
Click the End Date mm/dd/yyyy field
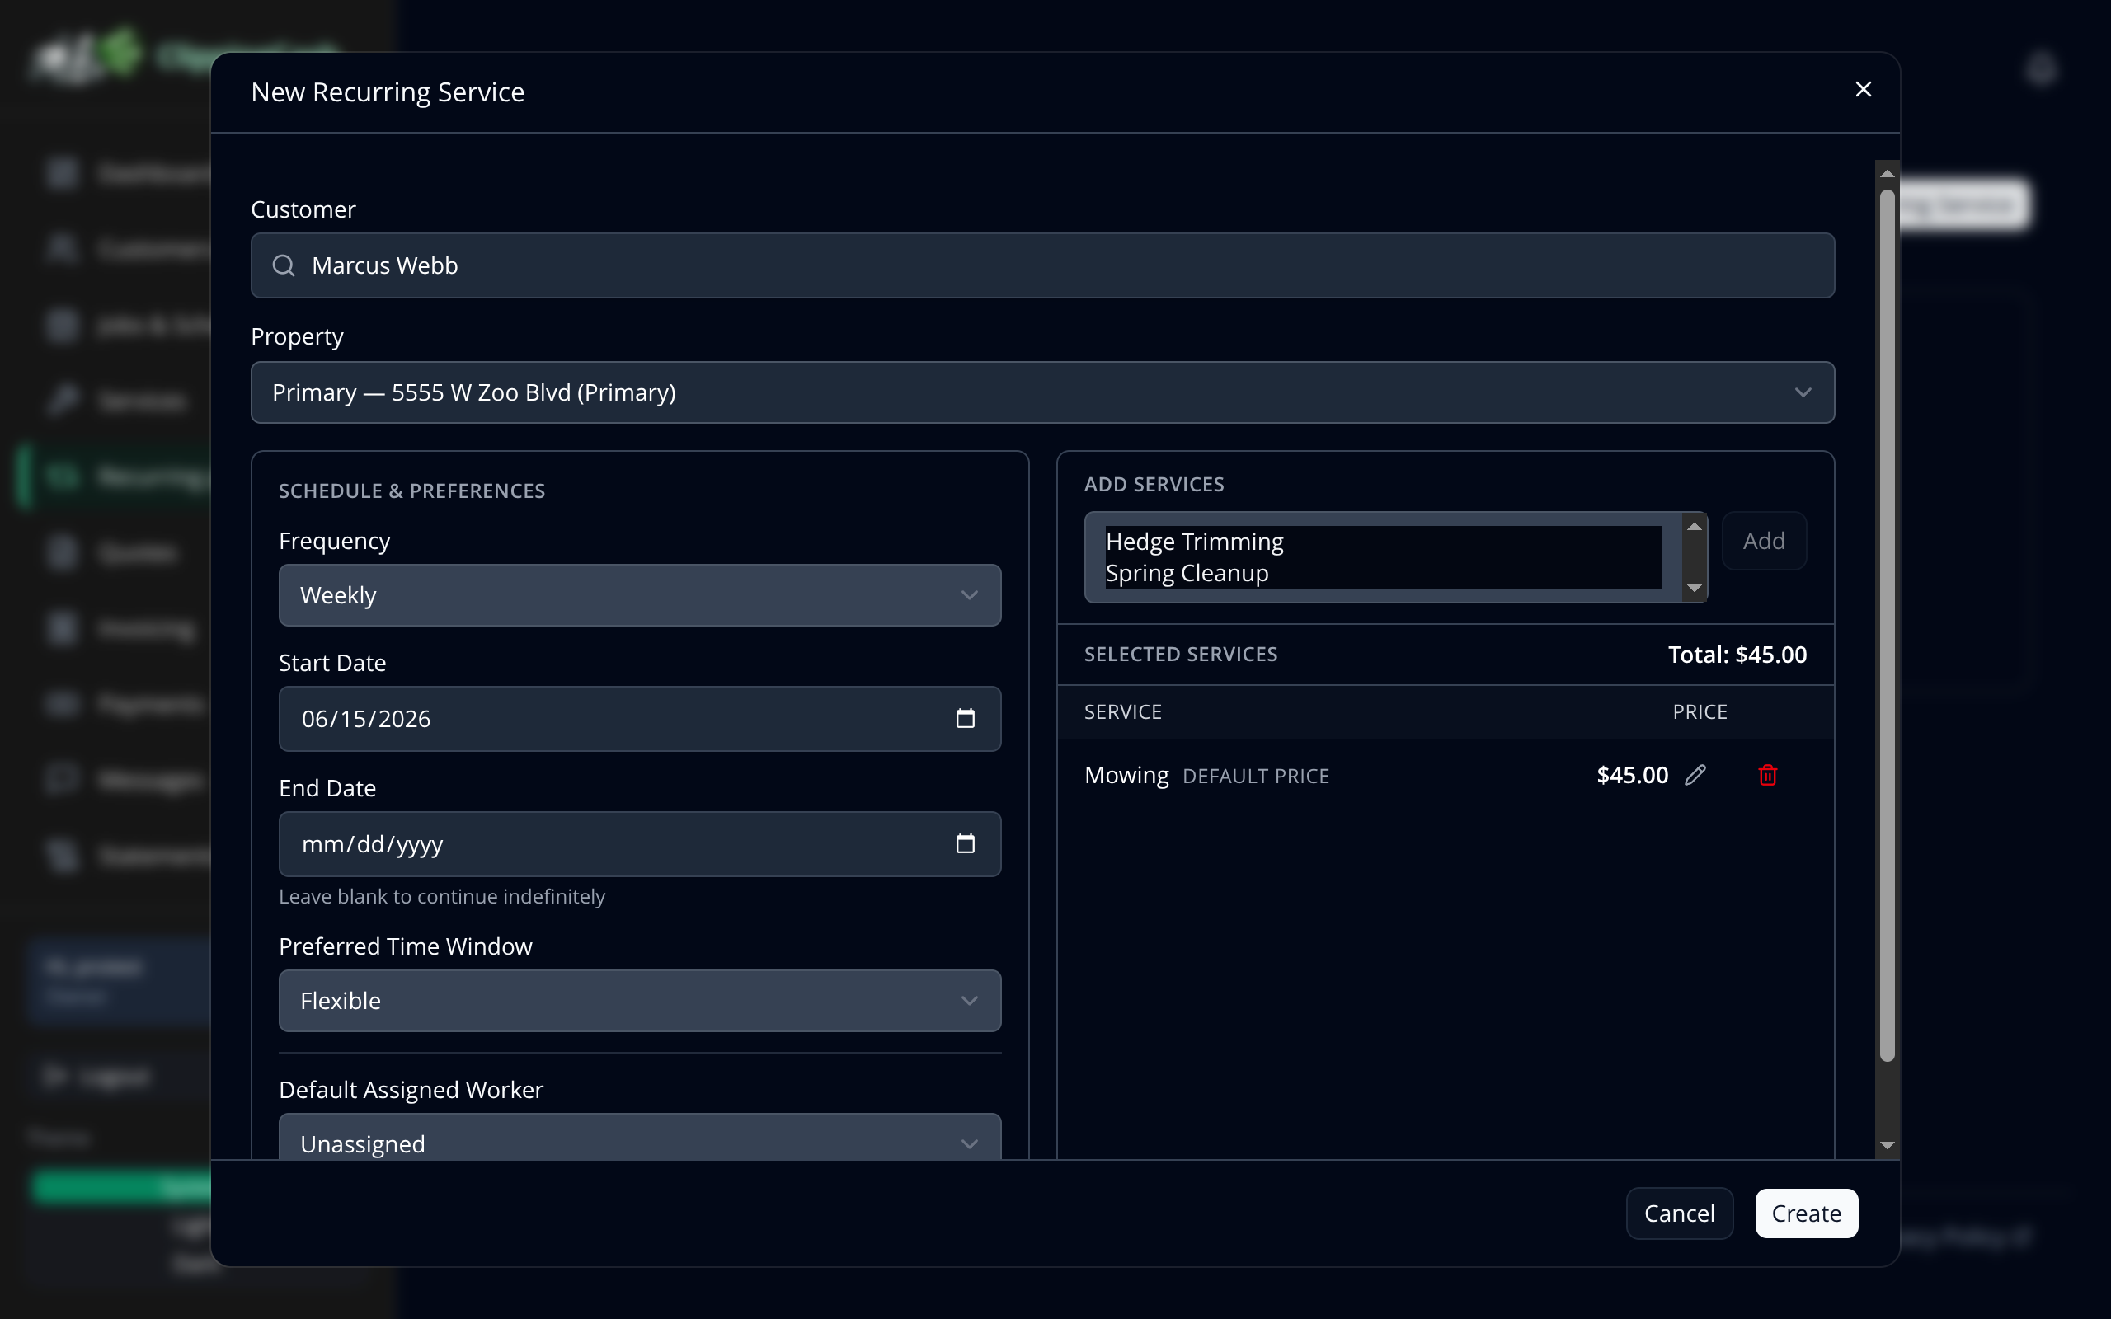(x=639, y=843)
